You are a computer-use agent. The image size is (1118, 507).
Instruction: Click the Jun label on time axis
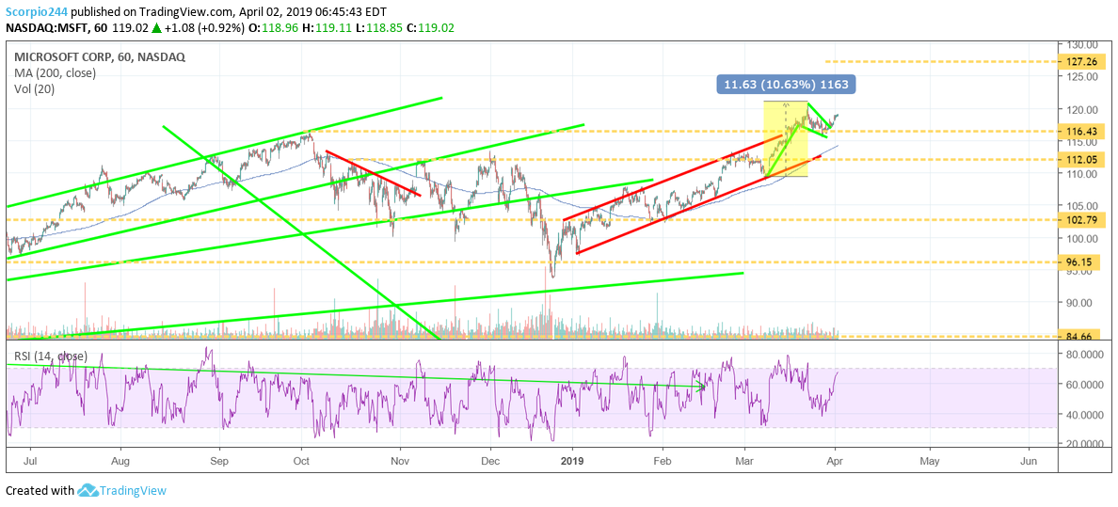(1030, 461)
